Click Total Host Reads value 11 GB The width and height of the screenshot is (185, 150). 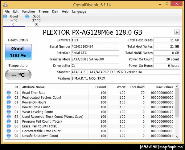click(x=166, y=40)
